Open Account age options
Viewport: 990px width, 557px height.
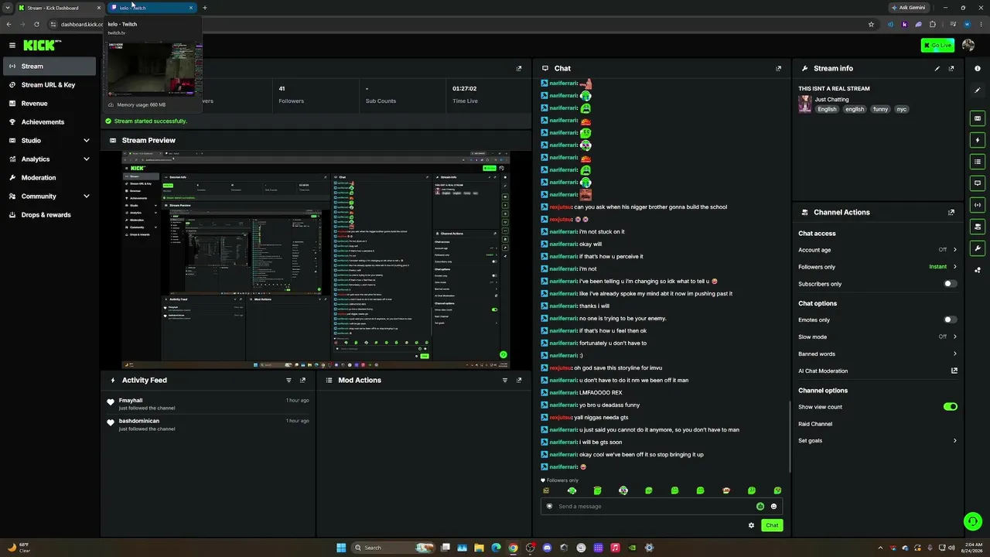(878, 250)
